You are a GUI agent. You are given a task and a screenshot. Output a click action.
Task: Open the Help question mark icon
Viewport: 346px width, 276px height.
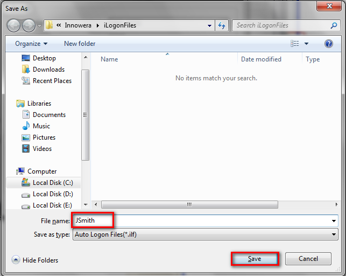click(x=328, y=44)
